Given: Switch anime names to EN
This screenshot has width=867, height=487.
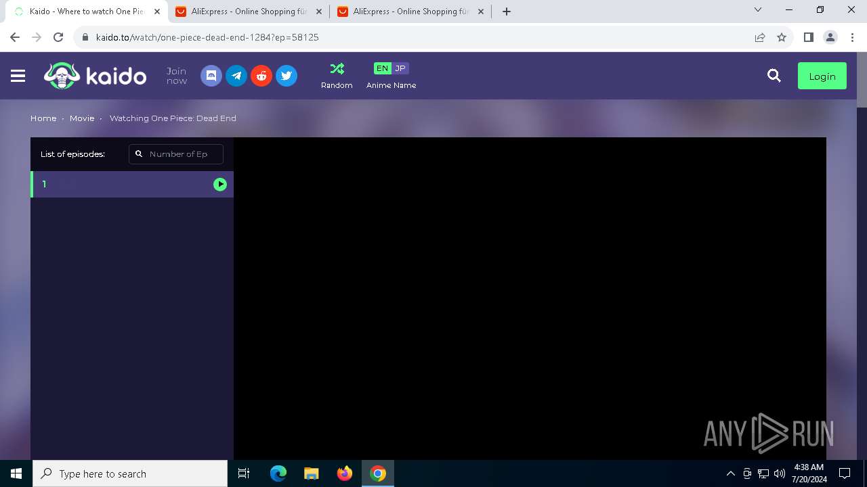Looking at the screenshot, I should coord(382,68).
